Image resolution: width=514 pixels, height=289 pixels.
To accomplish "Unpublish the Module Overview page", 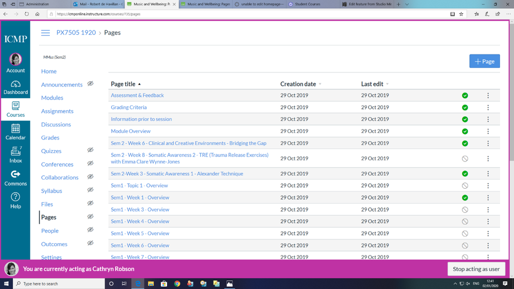I will [465, 132].
